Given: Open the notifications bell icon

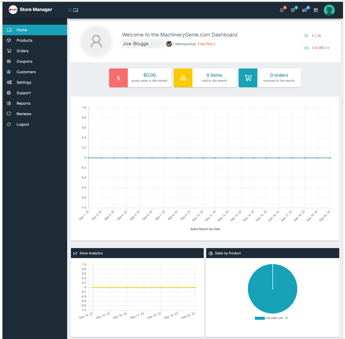Looking at the screenshot, I should (x=282, y=10).
